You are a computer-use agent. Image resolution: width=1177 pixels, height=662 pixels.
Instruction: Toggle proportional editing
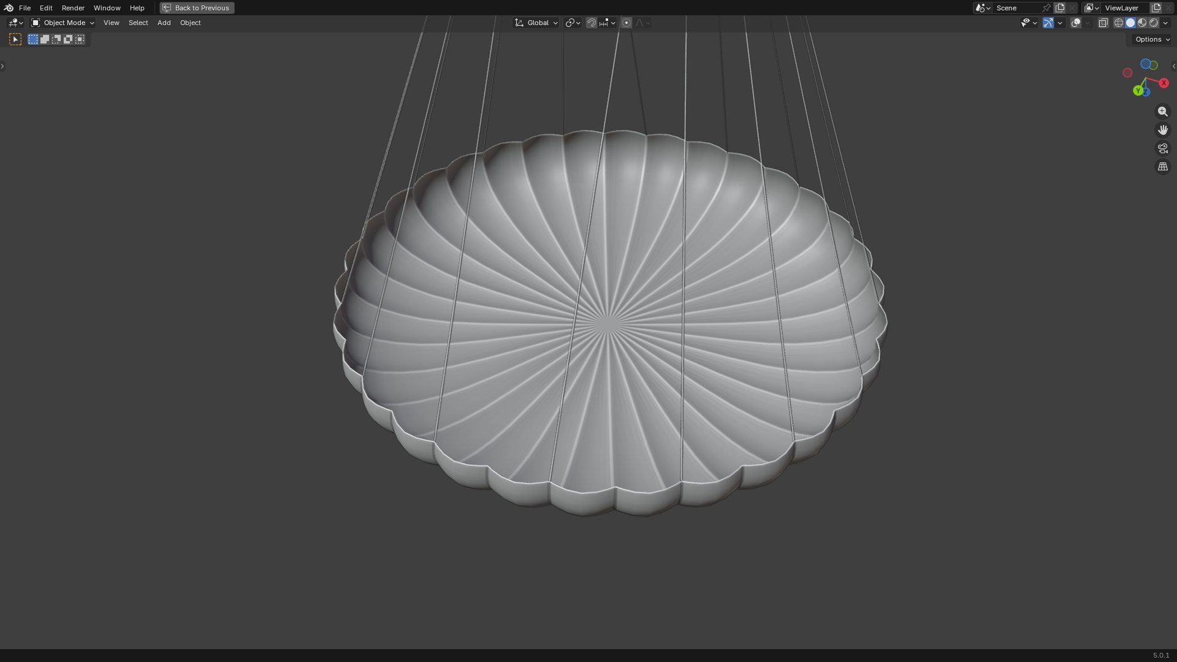(x=627, y=23)
